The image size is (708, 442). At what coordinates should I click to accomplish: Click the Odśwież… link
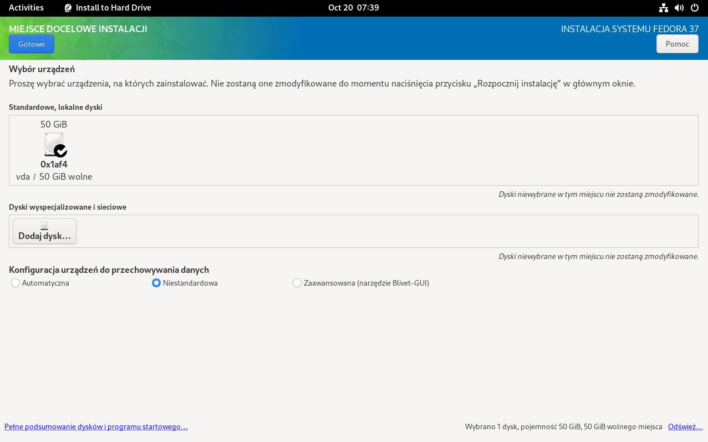(x=685, y=426)
